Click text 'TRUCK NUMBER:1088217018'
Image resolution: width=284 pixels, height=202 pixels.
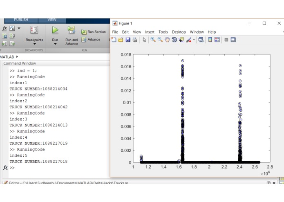point(38,162)
